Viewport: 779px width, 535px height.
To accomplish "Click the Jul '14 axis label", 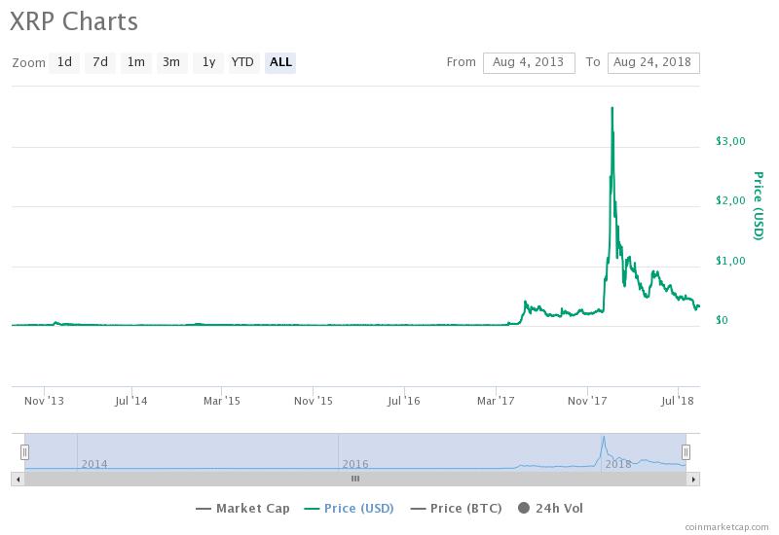I will 131,401.
